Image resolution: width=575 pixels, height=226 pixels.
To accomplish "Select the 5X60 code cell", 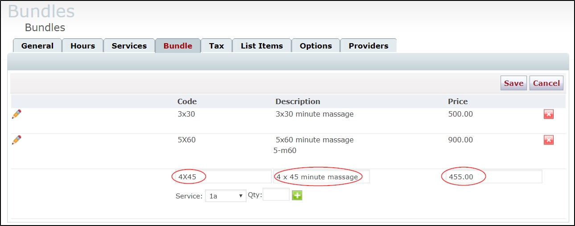I will click(186, 140).
